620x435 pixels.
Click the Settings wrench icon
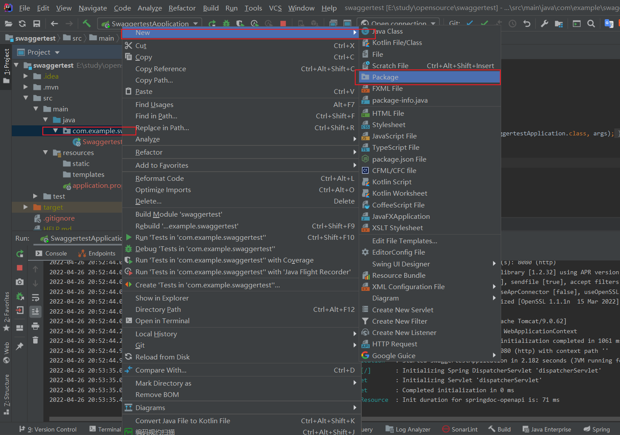(544, 24)
